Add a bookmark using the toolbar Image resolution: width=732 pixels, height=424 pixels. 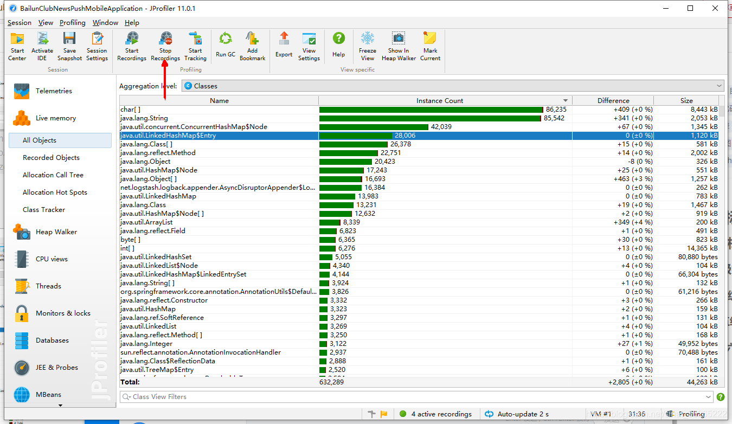pos(253,46)
